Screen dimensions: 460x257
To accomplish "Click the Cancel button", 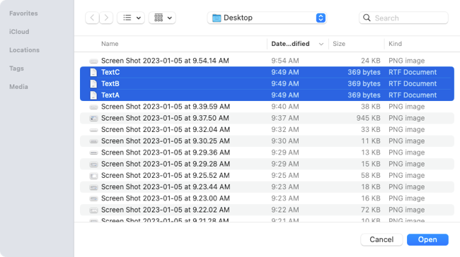I will pos(381,239).
